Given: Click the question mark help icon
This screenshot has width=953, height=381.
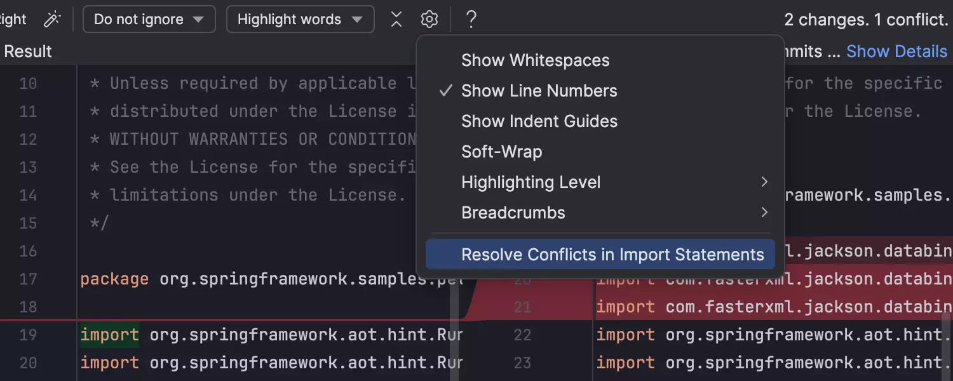Looking at the screenshot, I should point(471,20).
